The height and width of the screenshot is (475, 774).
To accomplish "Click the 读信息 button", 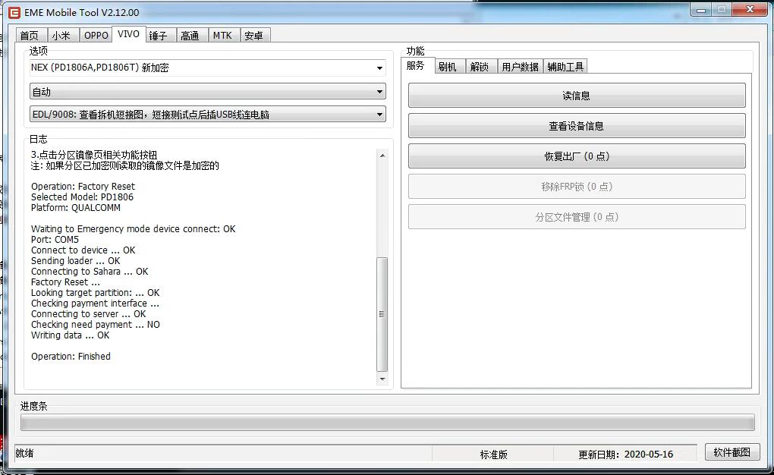I will tap(577, 96).
